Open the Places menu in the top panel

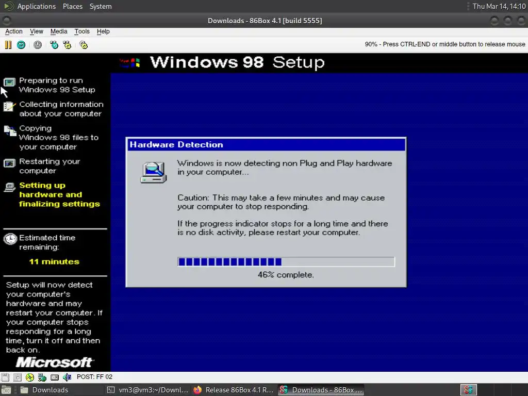coord(72,6)
